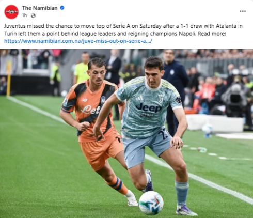
Task: Click the Jeep sponsor logo on jersey
Action: [148, 107]
